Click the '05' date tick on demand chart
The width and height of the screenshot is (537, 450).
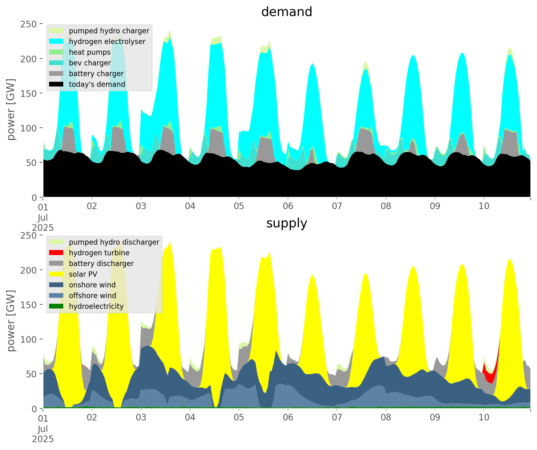tap(239, 206)
